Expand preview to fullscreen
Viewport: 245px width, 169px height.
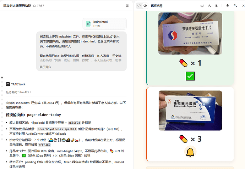[235, 6]
